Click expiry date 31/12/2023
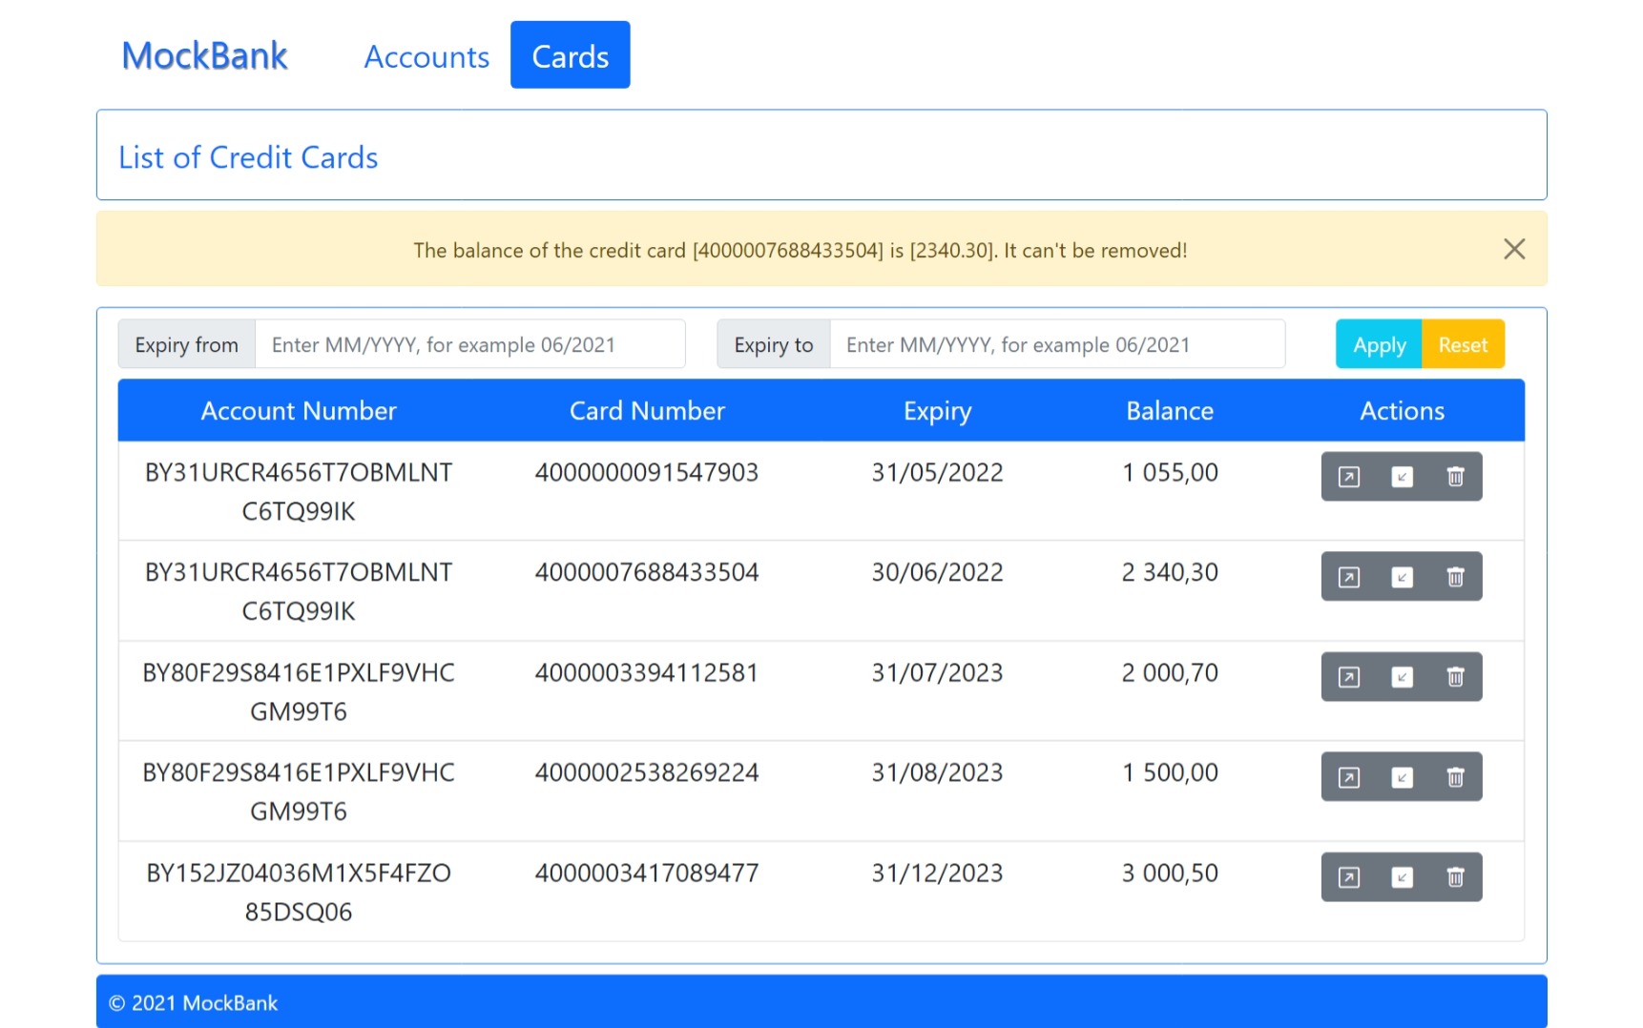 click(x=937, y=873)
